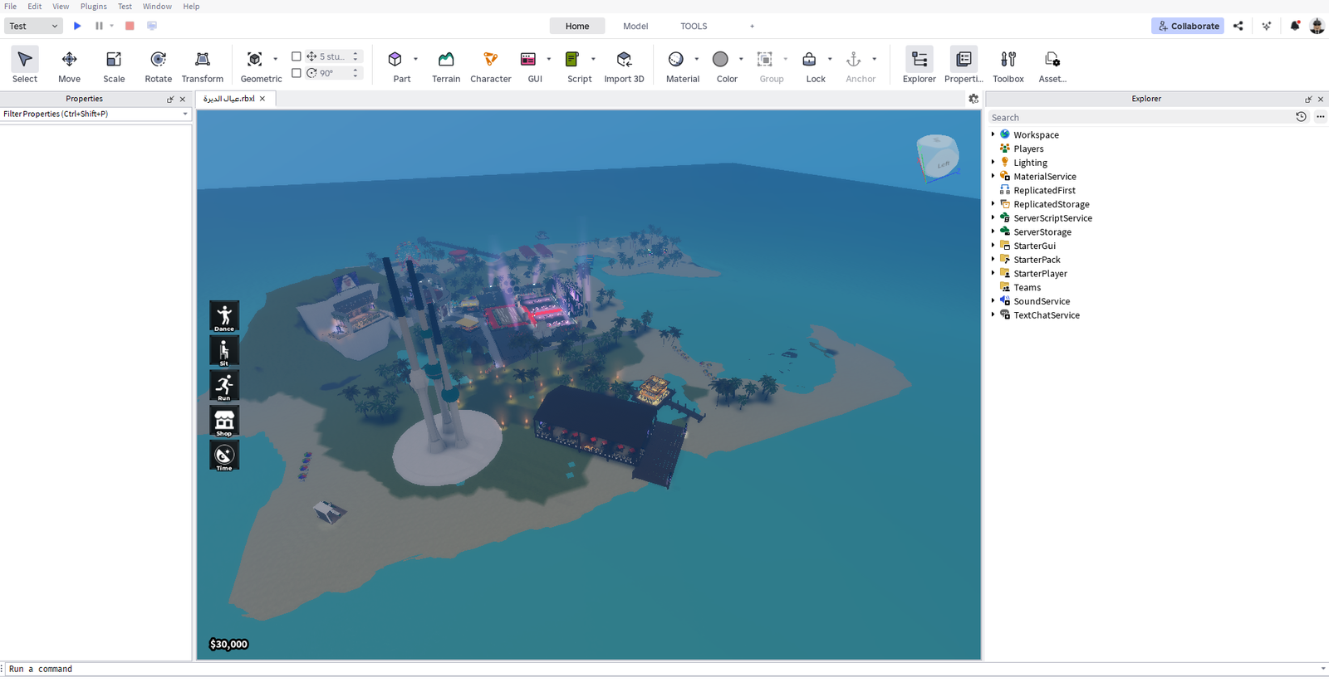Switch to the Rotate tool

[159, 66]
